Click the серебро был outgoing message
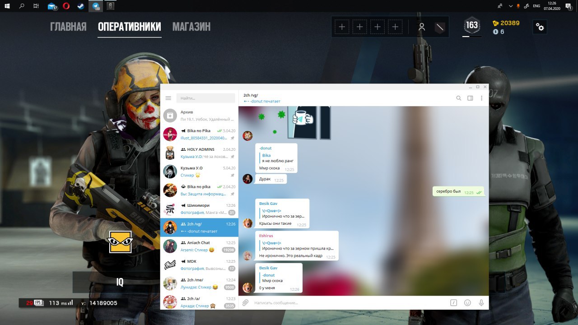Image resolution: width=578 pixels, height=325 pixels. [458, 191]
